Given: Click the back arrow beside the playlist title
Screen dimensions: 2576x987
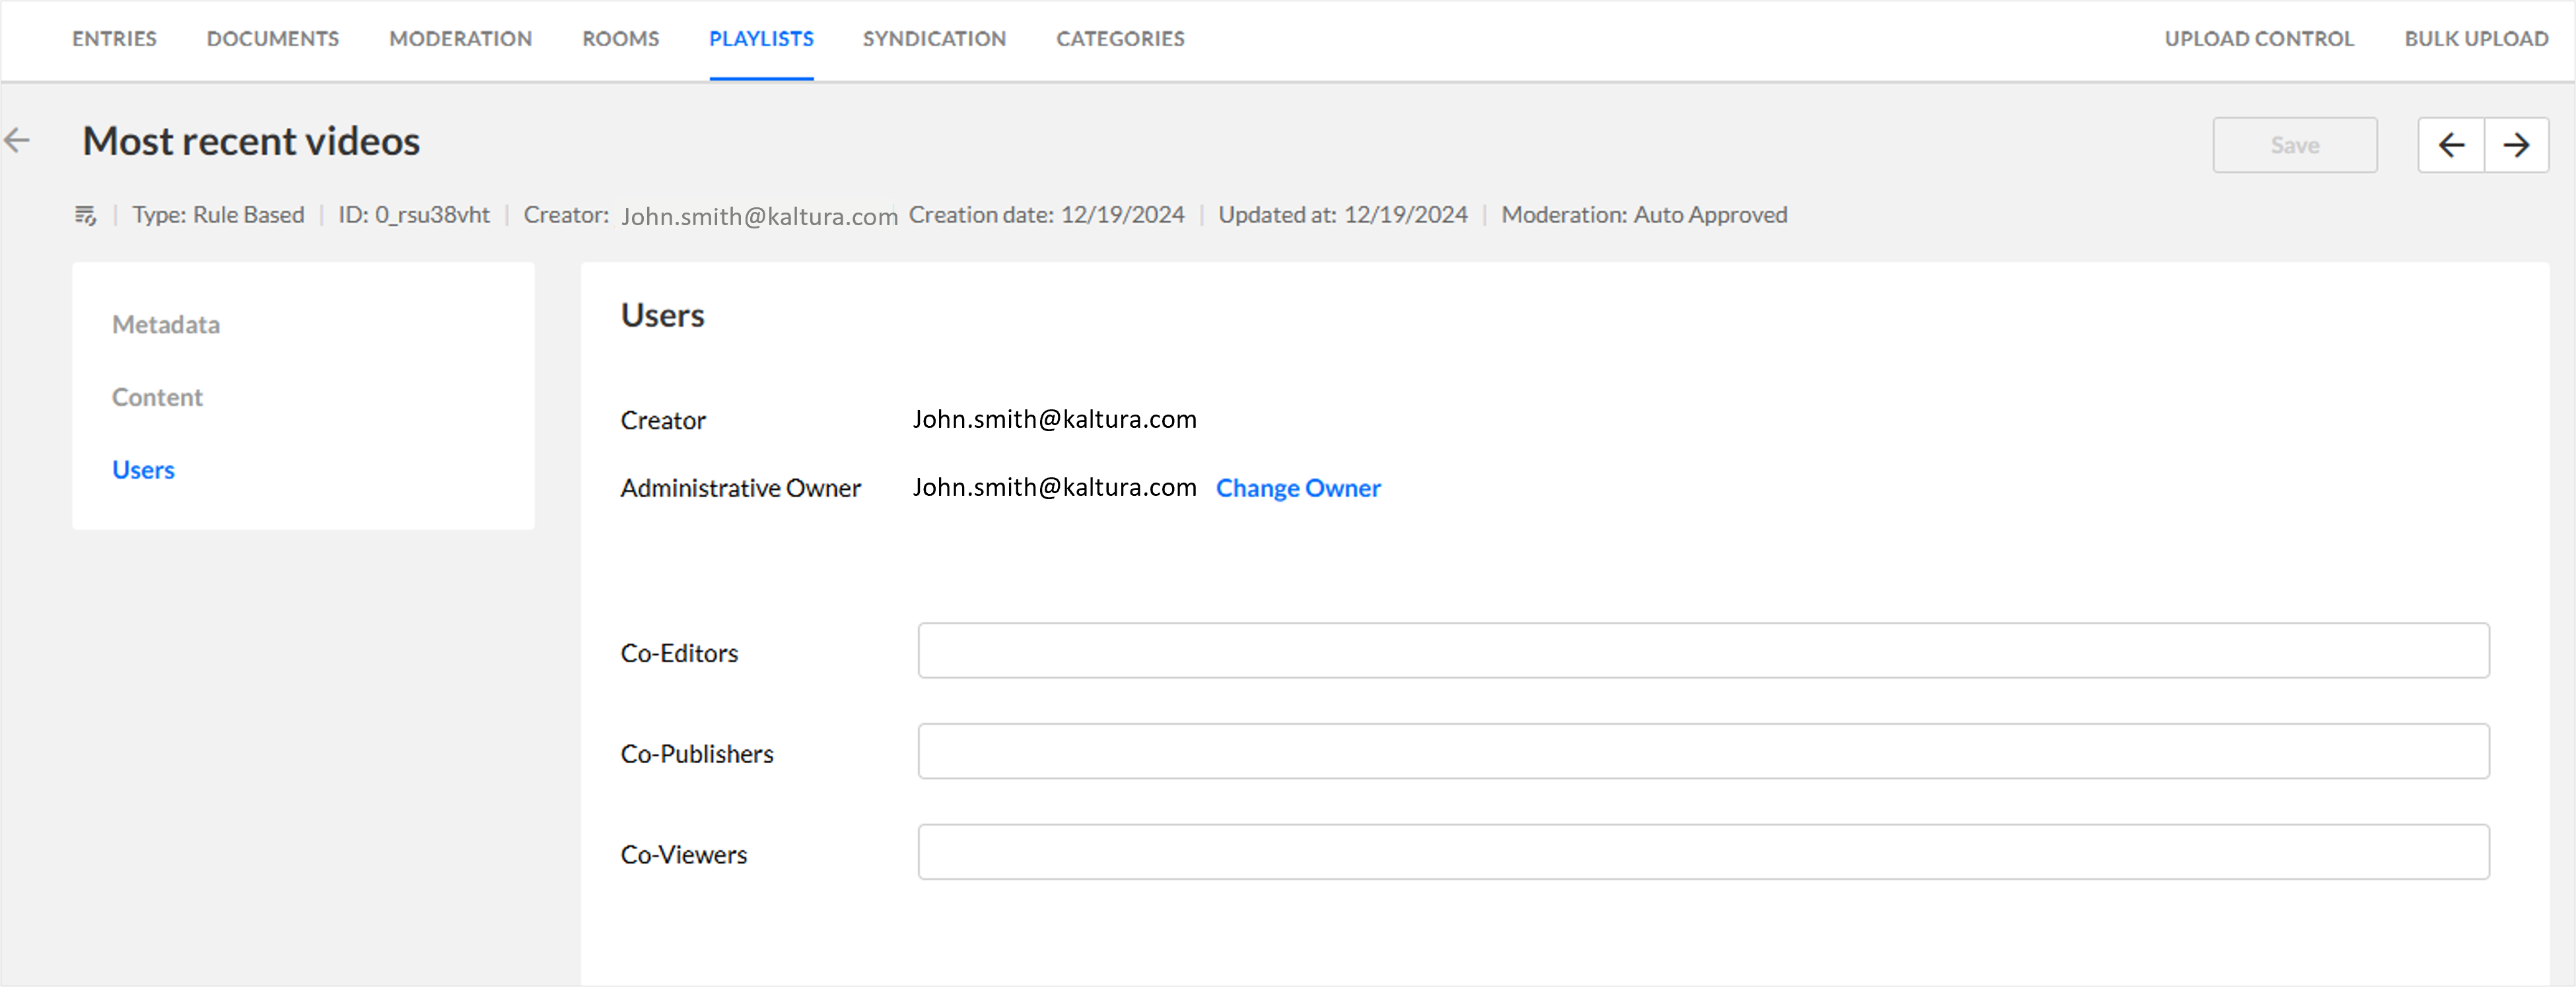Looking at the screenshot, I should (x=17, y=141).
